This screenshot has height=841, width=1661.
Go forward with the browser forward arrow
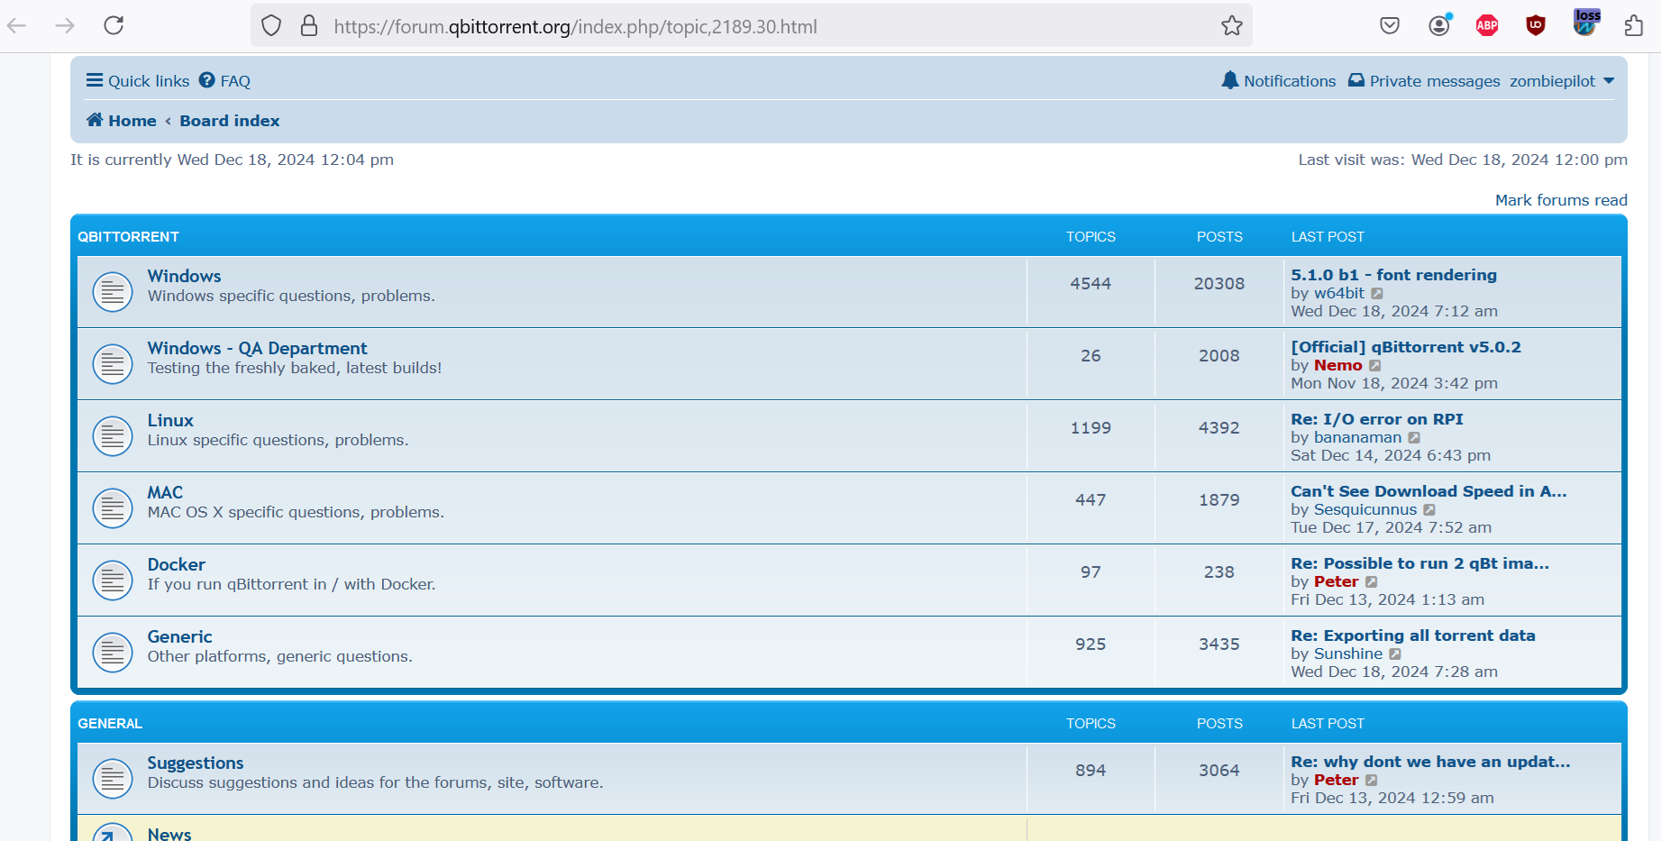65,25
